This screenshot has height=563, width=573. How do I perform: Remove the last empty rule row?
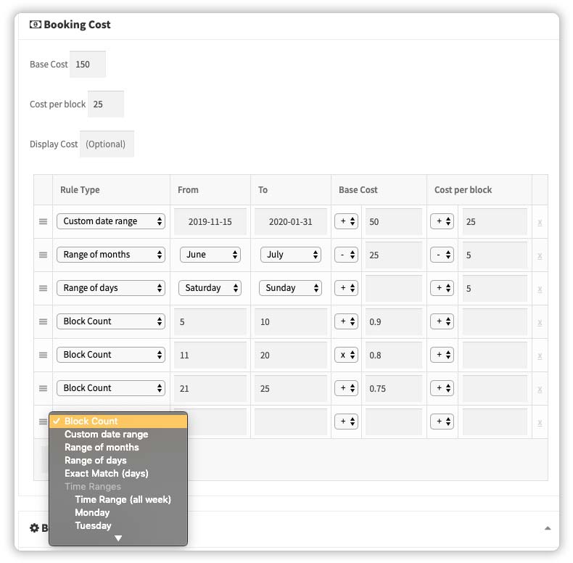[x=540, y=422]
